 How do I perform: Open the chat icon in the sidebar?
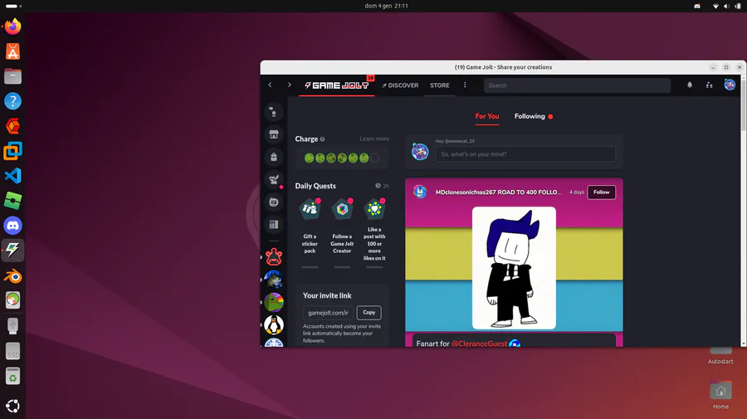coord(274,112)
